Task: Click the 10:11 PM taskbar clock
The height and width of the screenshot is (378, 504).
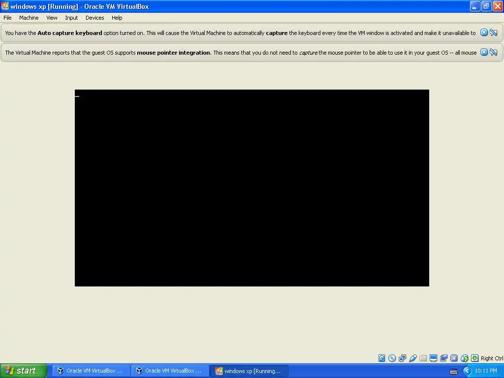Action: [486, 371]
